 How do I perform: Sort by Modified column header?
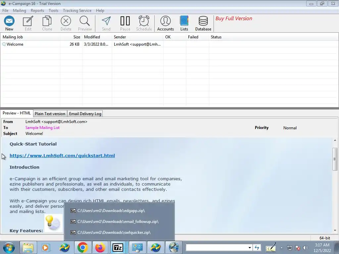(x=97, y=37)
